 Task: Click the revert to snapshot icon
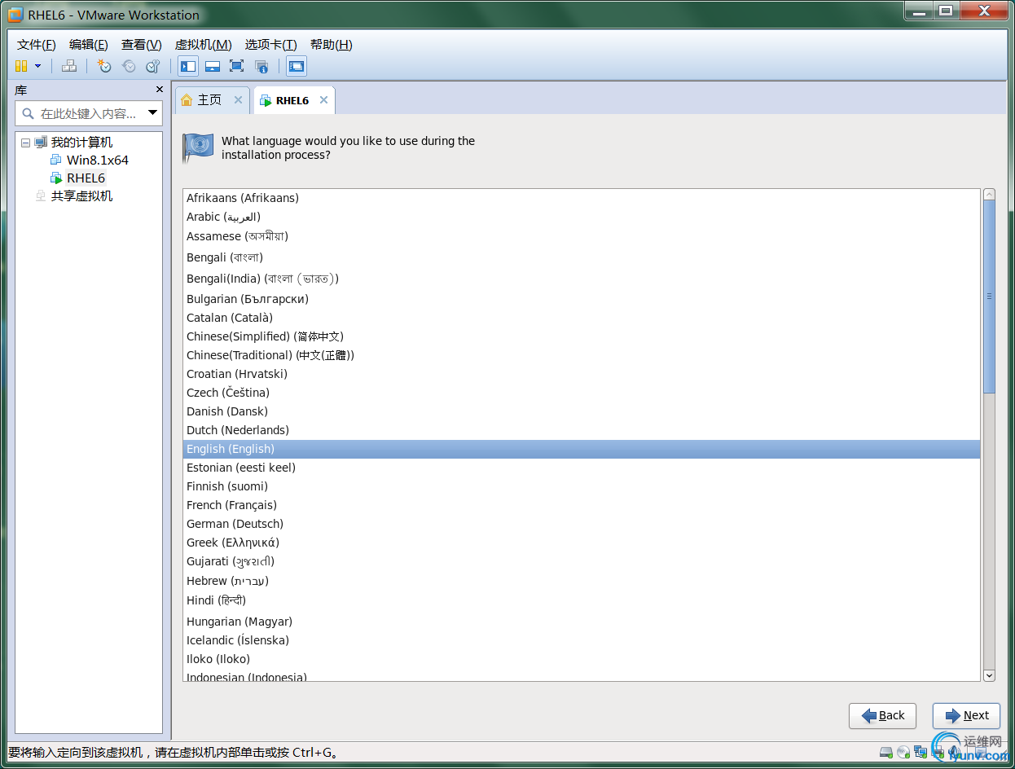pyautogui.click(x=129, y=66)
